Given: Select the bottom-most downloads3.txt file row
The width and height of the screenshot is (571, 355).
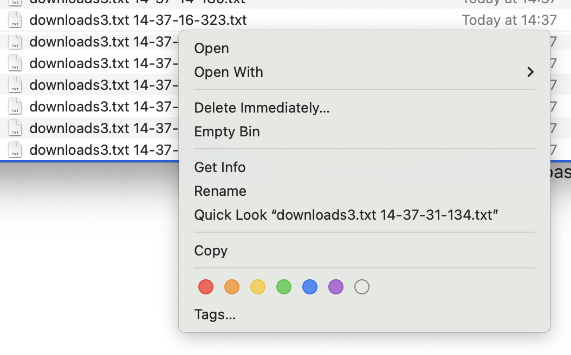Looking at the screenshot, I should (103, 150).
